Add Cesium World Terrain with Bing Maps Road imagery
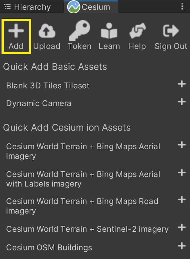 pos(182,199)
